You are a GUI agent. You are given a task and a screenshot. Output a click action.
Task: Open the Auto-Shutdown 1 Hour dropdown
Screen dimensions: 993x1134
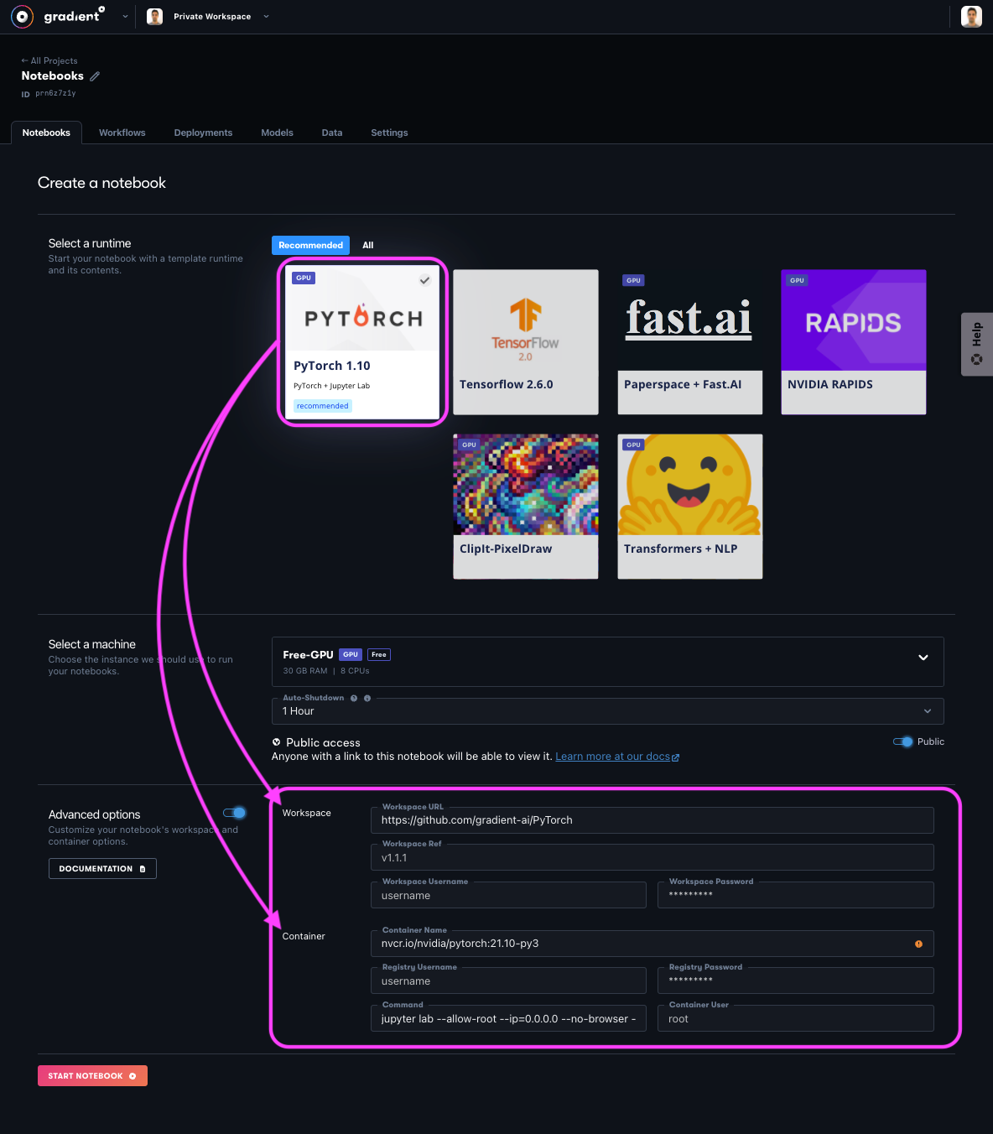click(607, 711)
